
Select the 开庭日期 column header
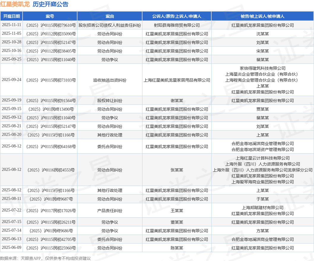click(x=11, y=16)
